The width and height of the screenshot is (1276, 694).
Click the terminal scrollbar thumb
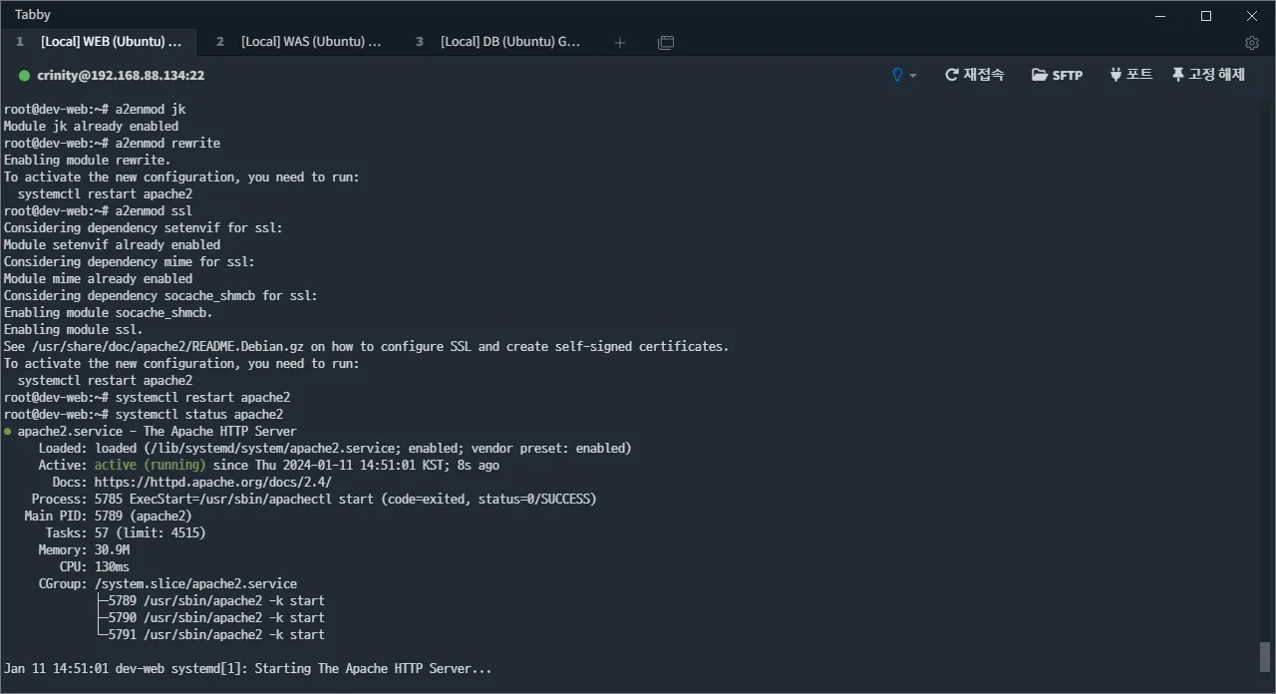1265,657
